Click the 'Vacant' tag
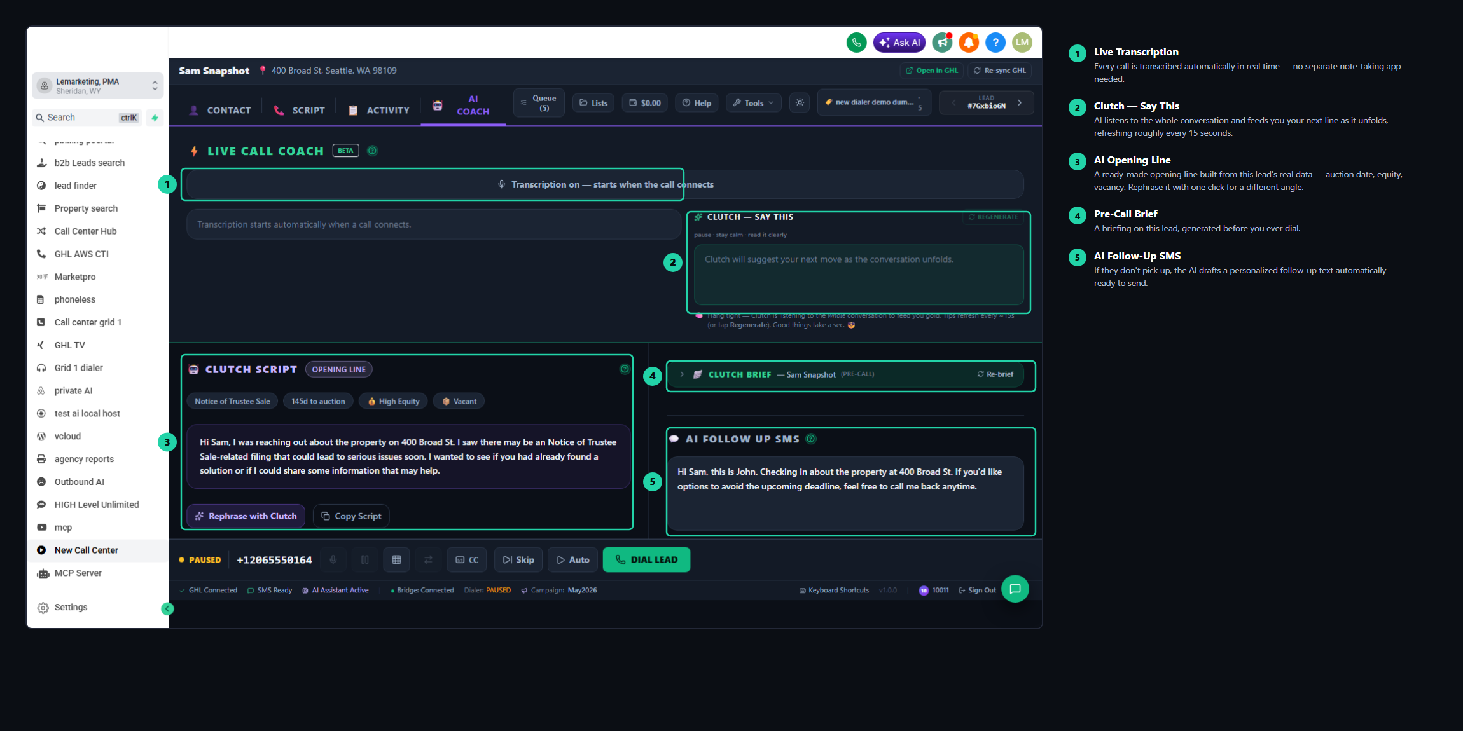This screenshot has width=1463, height=731. [459, 401]
